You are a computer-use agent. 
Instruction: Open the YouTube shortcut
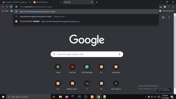tap(72, 68)
